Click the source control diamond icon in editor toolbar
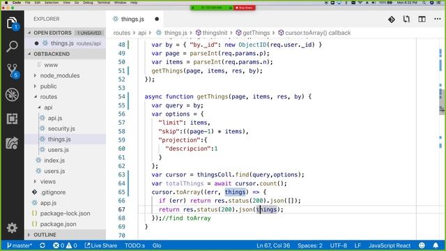 coord(392,19)
